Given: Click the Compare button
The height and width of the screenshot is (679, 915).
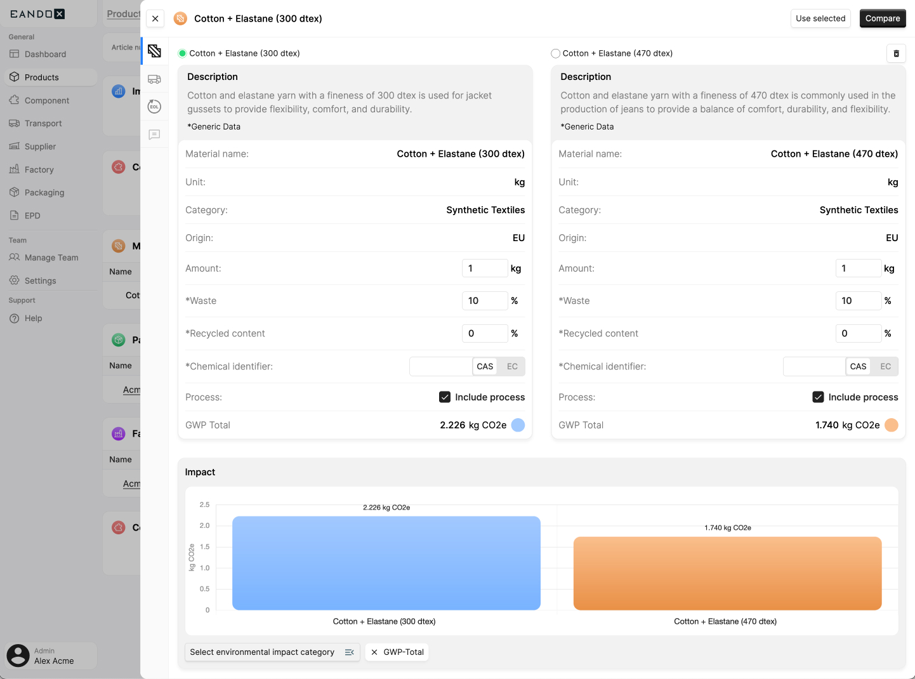Looking at the screenshot, I should click(x=883, y=18).
